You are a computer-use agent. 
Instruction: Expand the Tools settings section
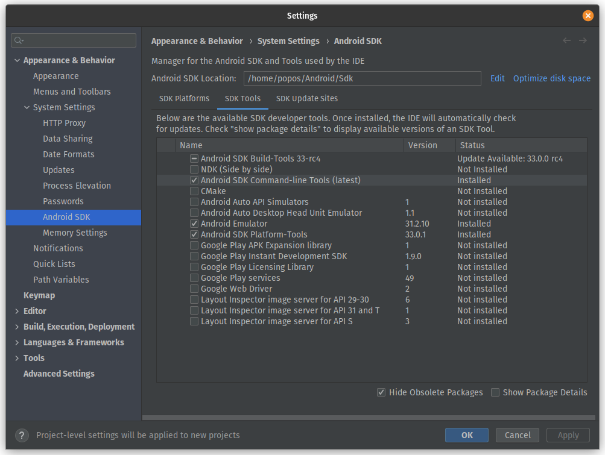coord(17,358)
